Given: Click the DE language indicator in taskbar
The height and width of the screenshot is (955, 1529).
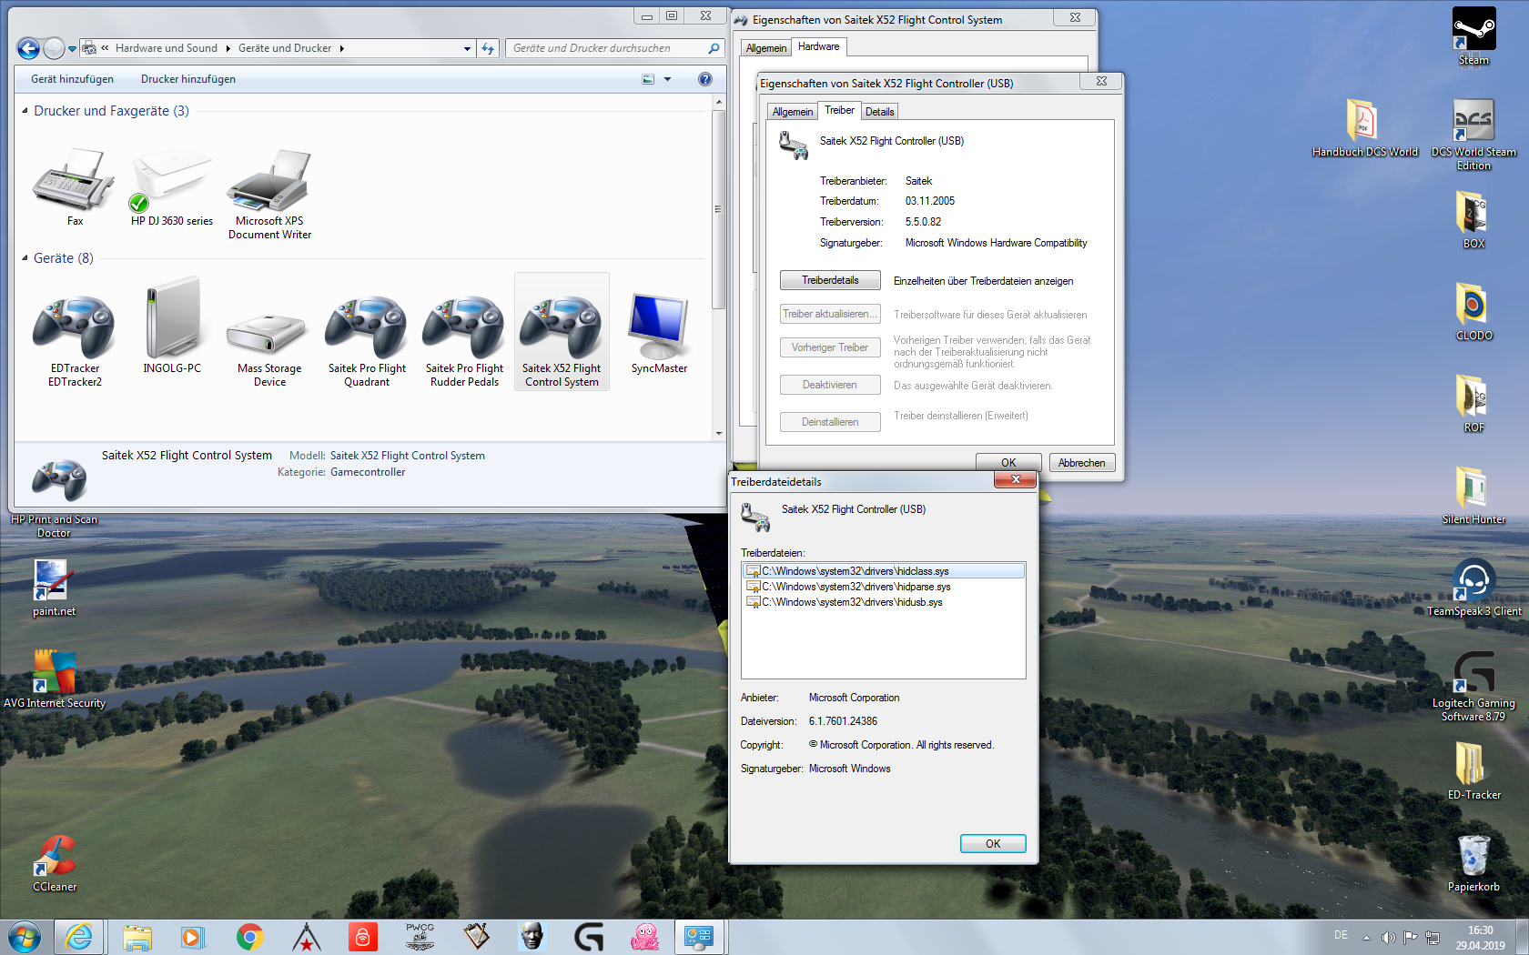Looking at the screenshot, I should click(x=1341, y=935).
